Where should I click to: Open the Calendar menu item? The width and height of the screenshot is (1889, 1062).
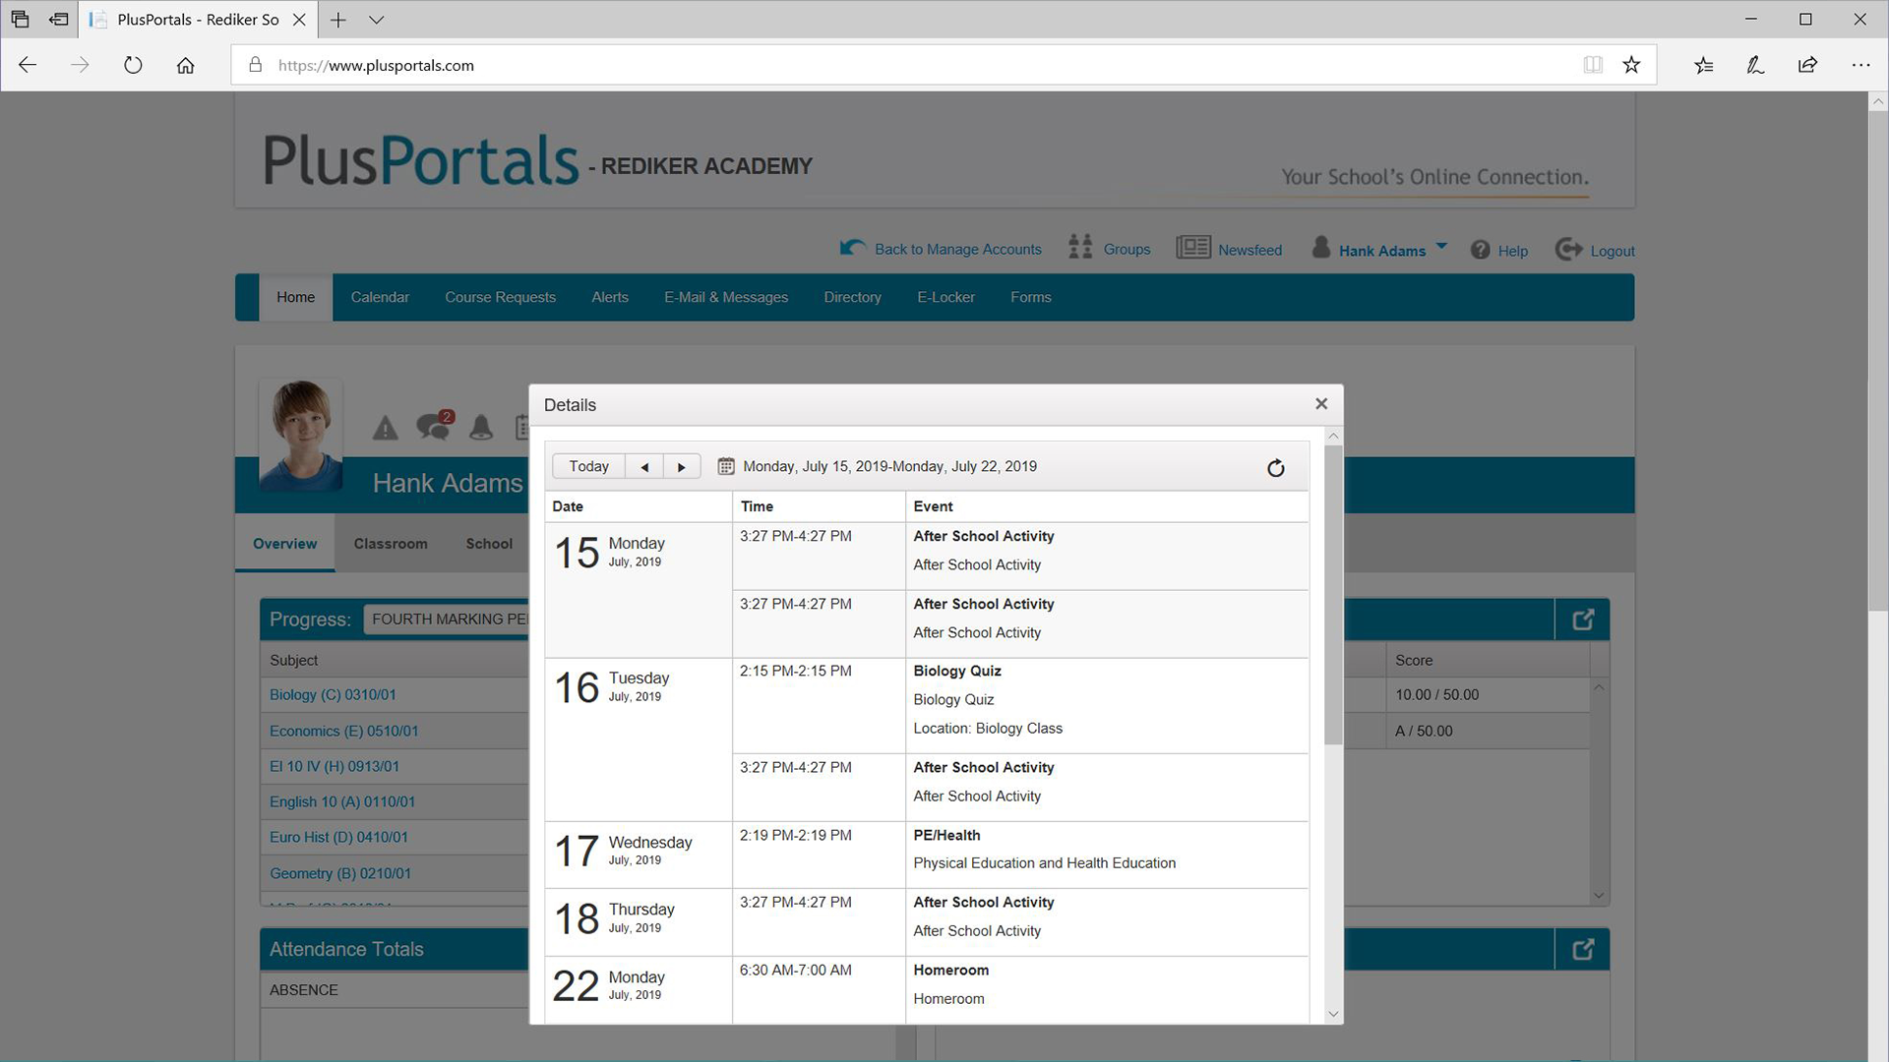(380, 297)
